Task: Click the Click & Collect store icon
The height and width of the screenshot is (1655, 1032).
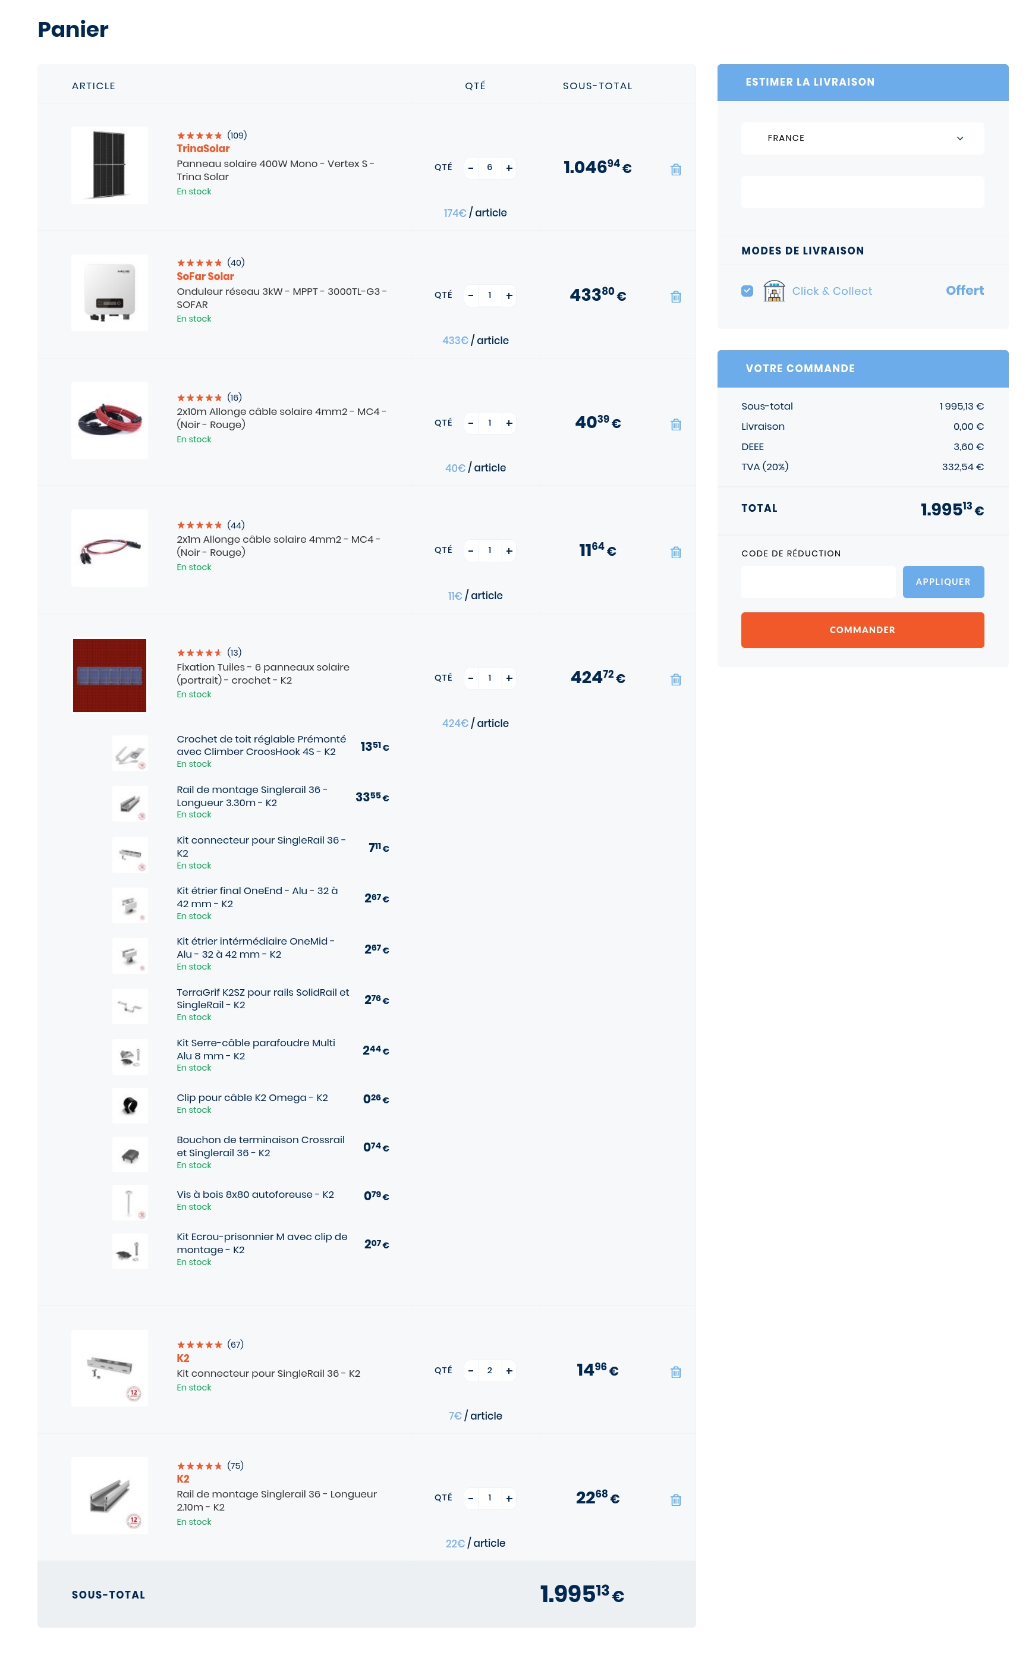Action: click(x=773, y=291)
